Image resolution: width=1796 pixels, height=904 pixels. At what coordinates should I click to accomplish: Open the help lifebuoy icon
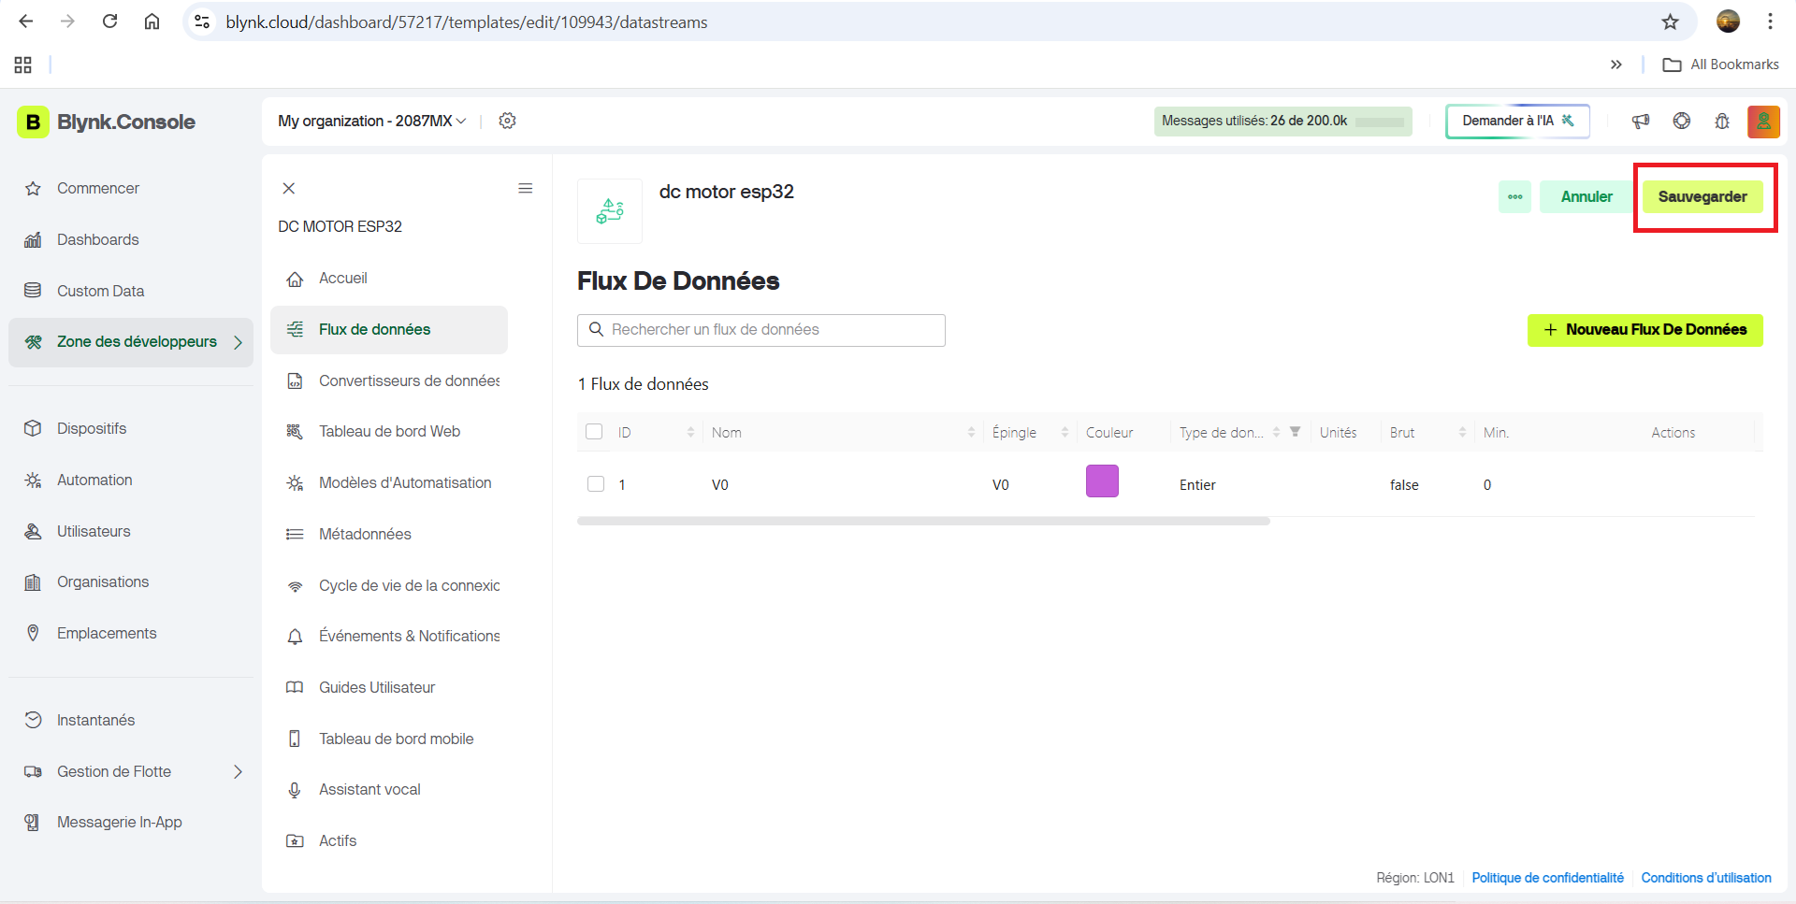(1682, 121)
